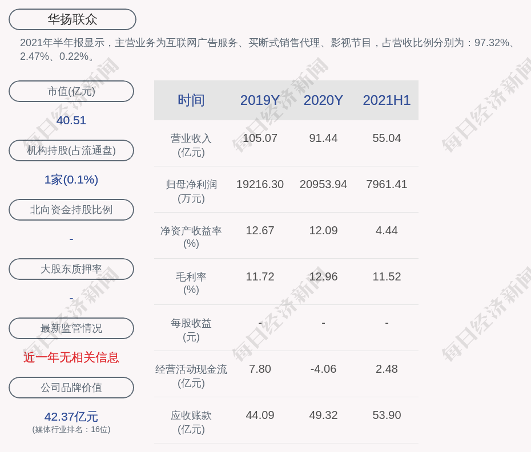Click the 大股东质押率 label pill

point(71,269)
